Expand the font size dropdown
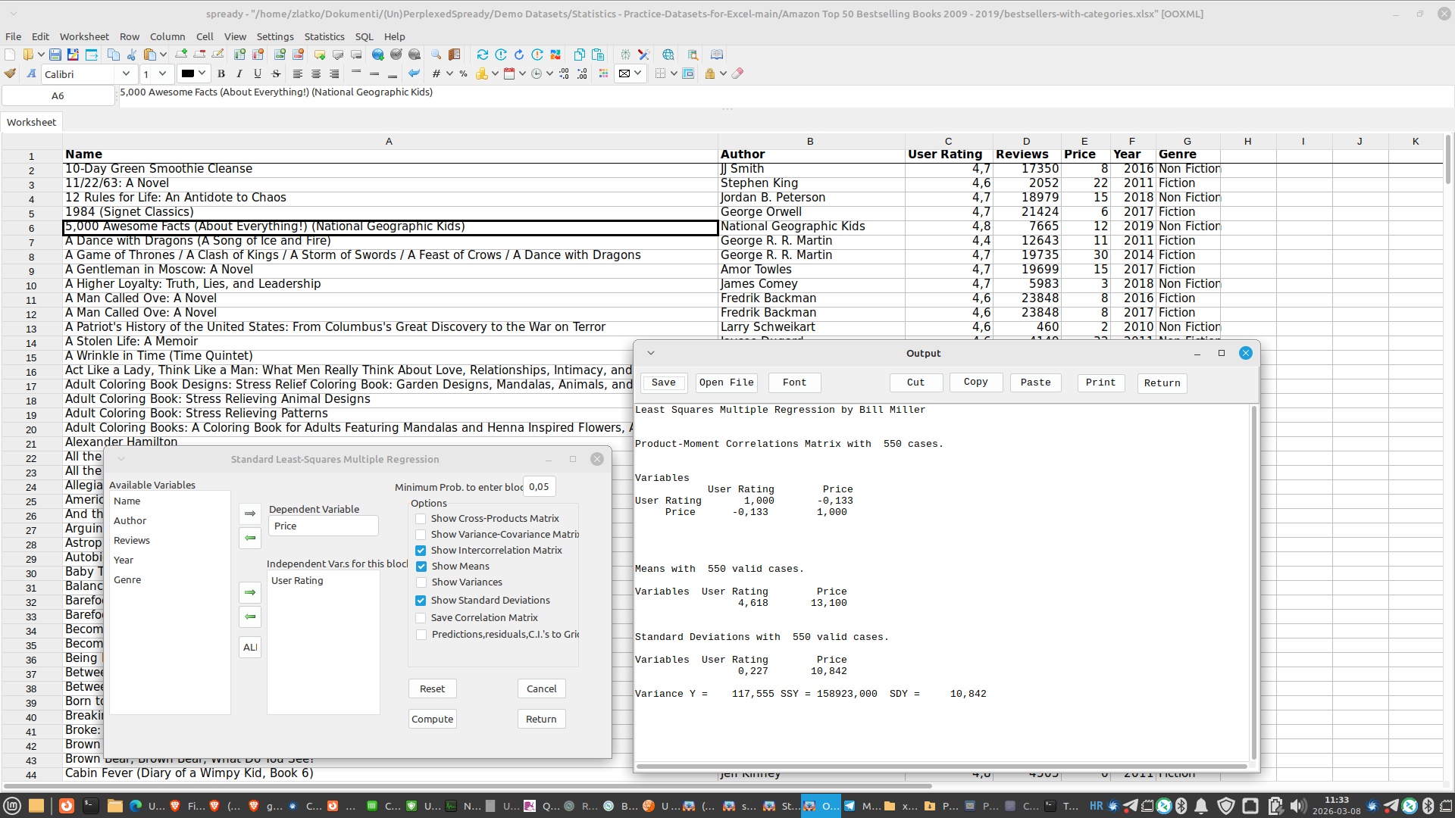 pyautogui.click(x=162, y=73)
